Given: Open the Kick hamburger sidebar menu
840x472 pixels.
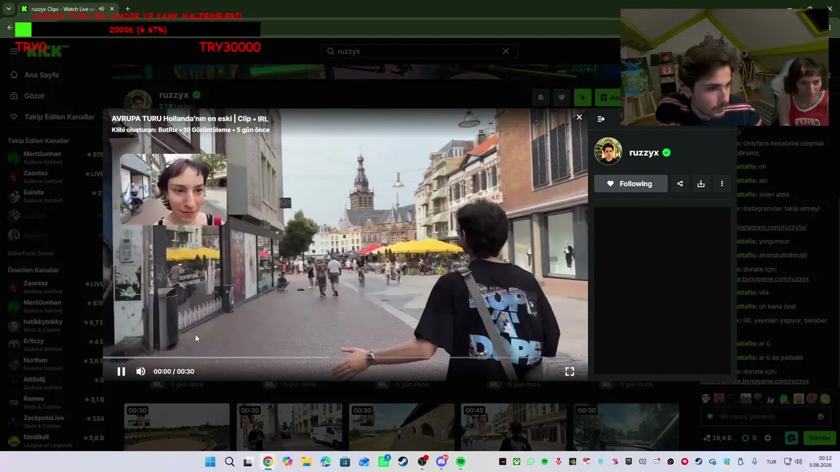Looking at the screenshot, I should click(x=14, y=51).
